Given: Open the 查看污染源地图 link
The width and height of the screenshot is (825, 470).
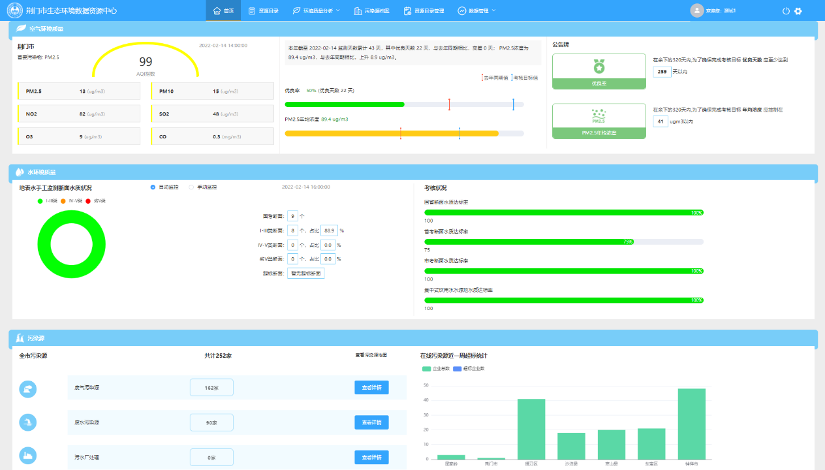Looking at the screenshot, I should point(371,355).
